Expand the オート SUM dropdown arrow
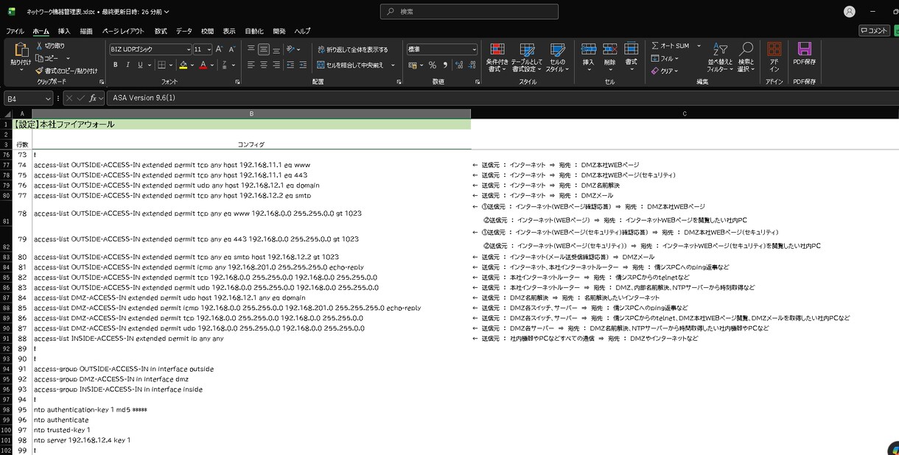This screenshot has height=455, width=899. pos(698,46)
